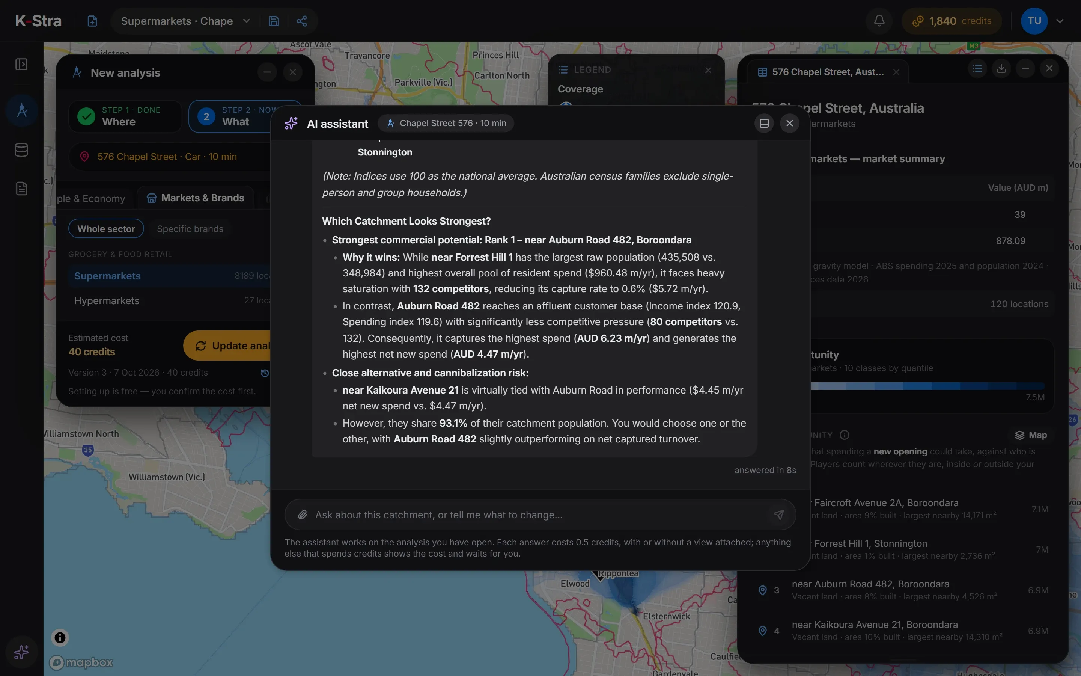Select the 576 Chapel Street results tab
1081x676 pixels.
827,72
